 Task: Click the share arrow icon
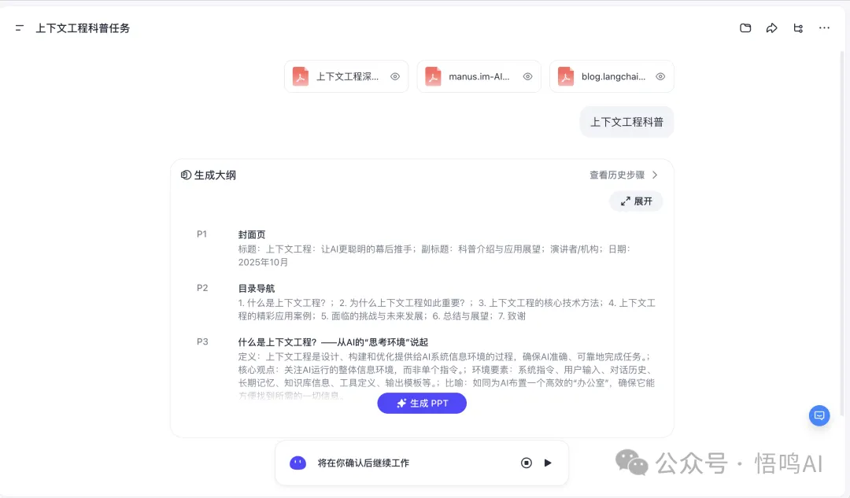coord(771,28)
